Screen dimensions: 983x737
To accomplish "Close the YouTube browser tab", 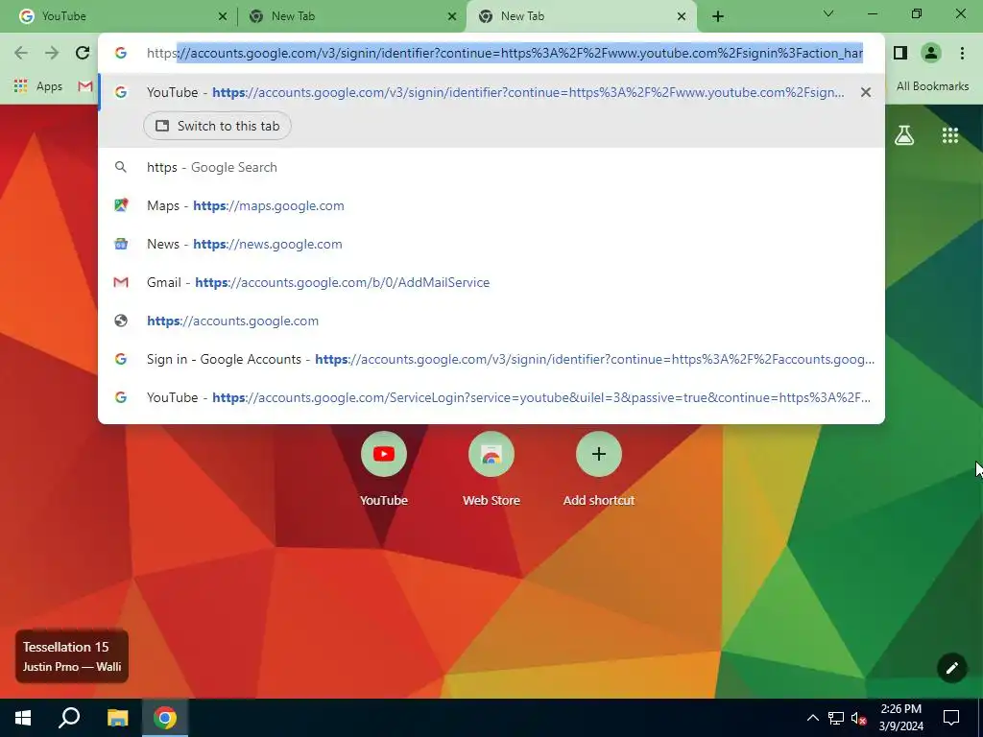I will 223,17.
